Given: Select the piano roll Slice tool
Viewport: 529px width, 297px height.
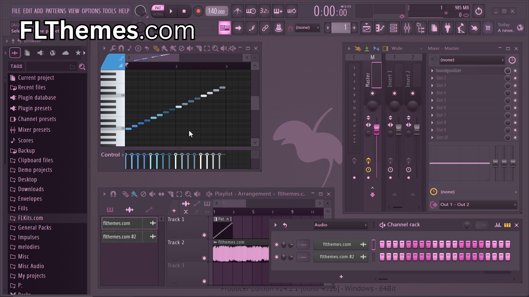Looking at the screenshot, I should point(198,48).
